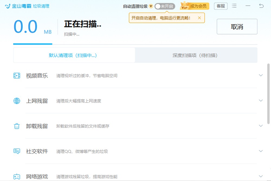Viewport: 271px width, 181px height.
Task: Click the 卸载残留 trash bin icon
Action: tap(17, 126)
